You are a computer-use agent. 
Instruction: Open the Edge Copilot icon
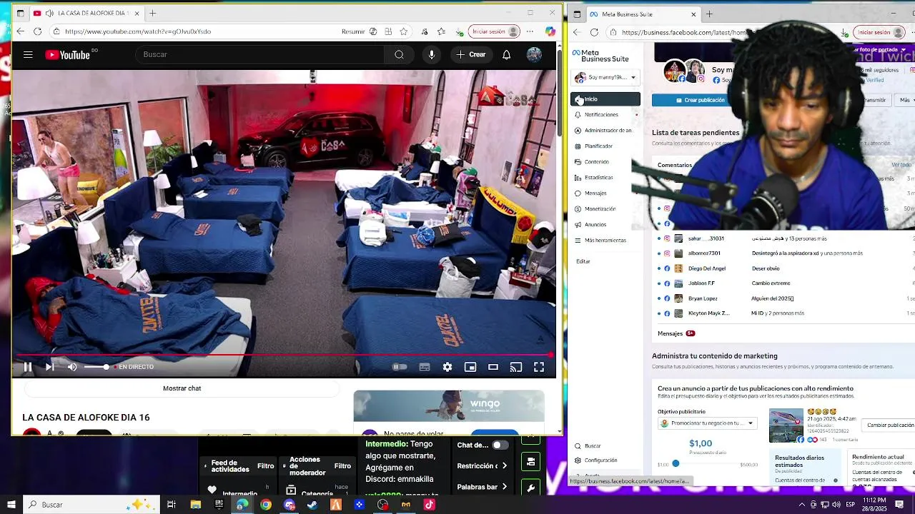click(550, 31)
